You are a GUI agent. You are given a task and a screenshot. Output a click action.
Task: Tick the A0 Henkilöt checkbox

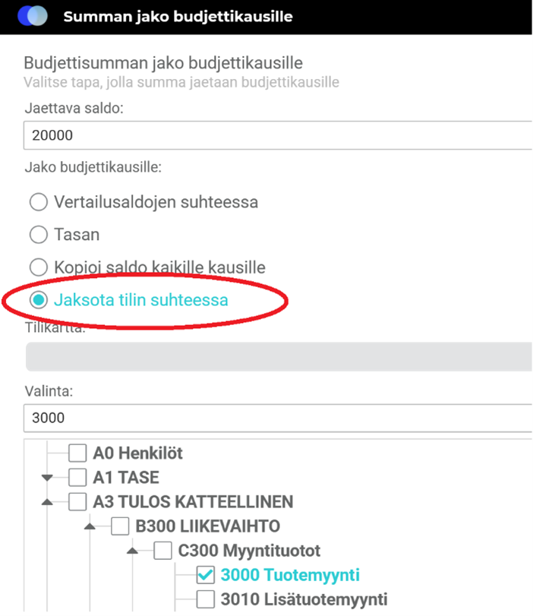[x=77, y=454]
